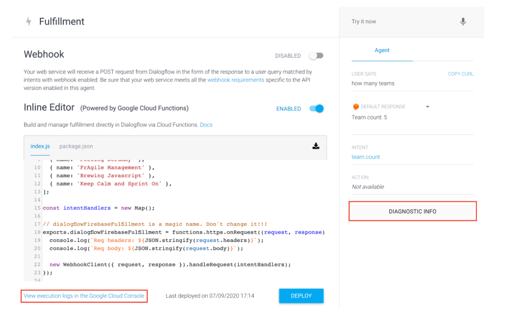Viewport: 514px width, 331px height.
Task: Click the orange Default Response platform icon
Action: point(356,107)
